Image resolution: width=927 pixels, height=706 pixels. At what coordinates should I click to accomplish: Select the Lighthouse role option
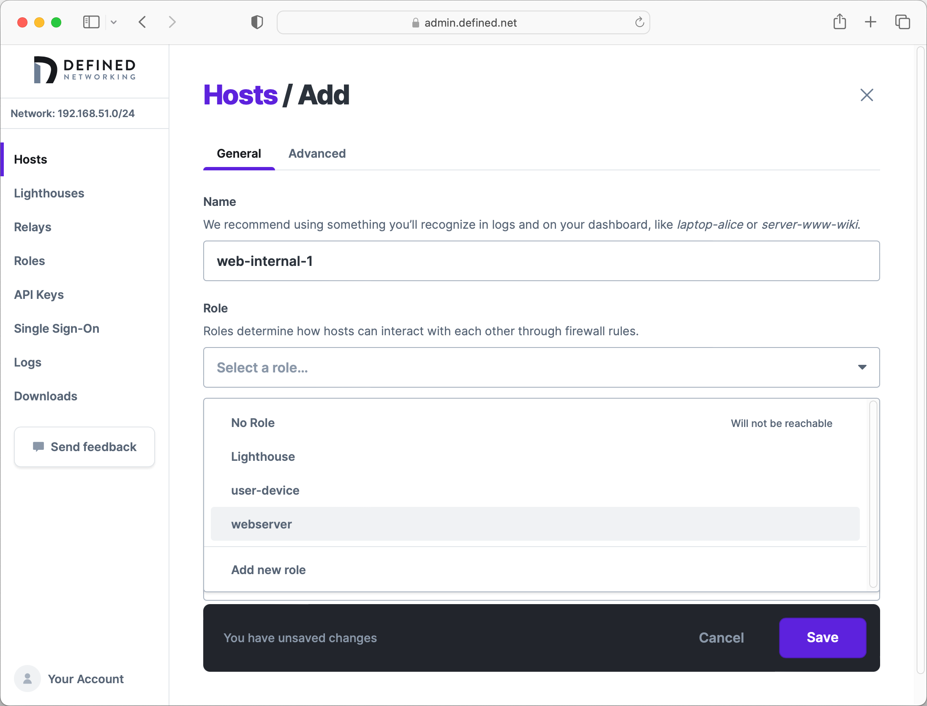tap(263, 457)
